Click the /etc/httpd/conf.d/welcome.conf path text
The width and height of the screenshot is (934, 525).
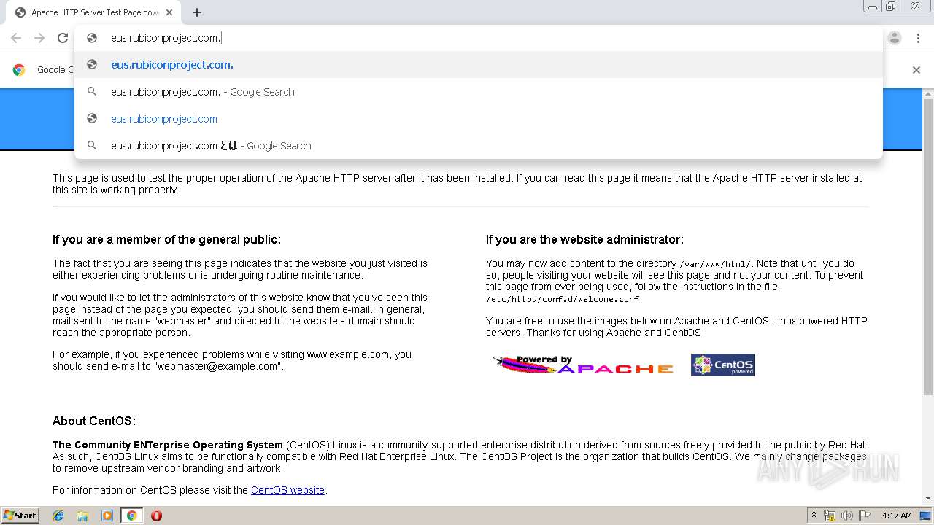[x=563, y=299]
